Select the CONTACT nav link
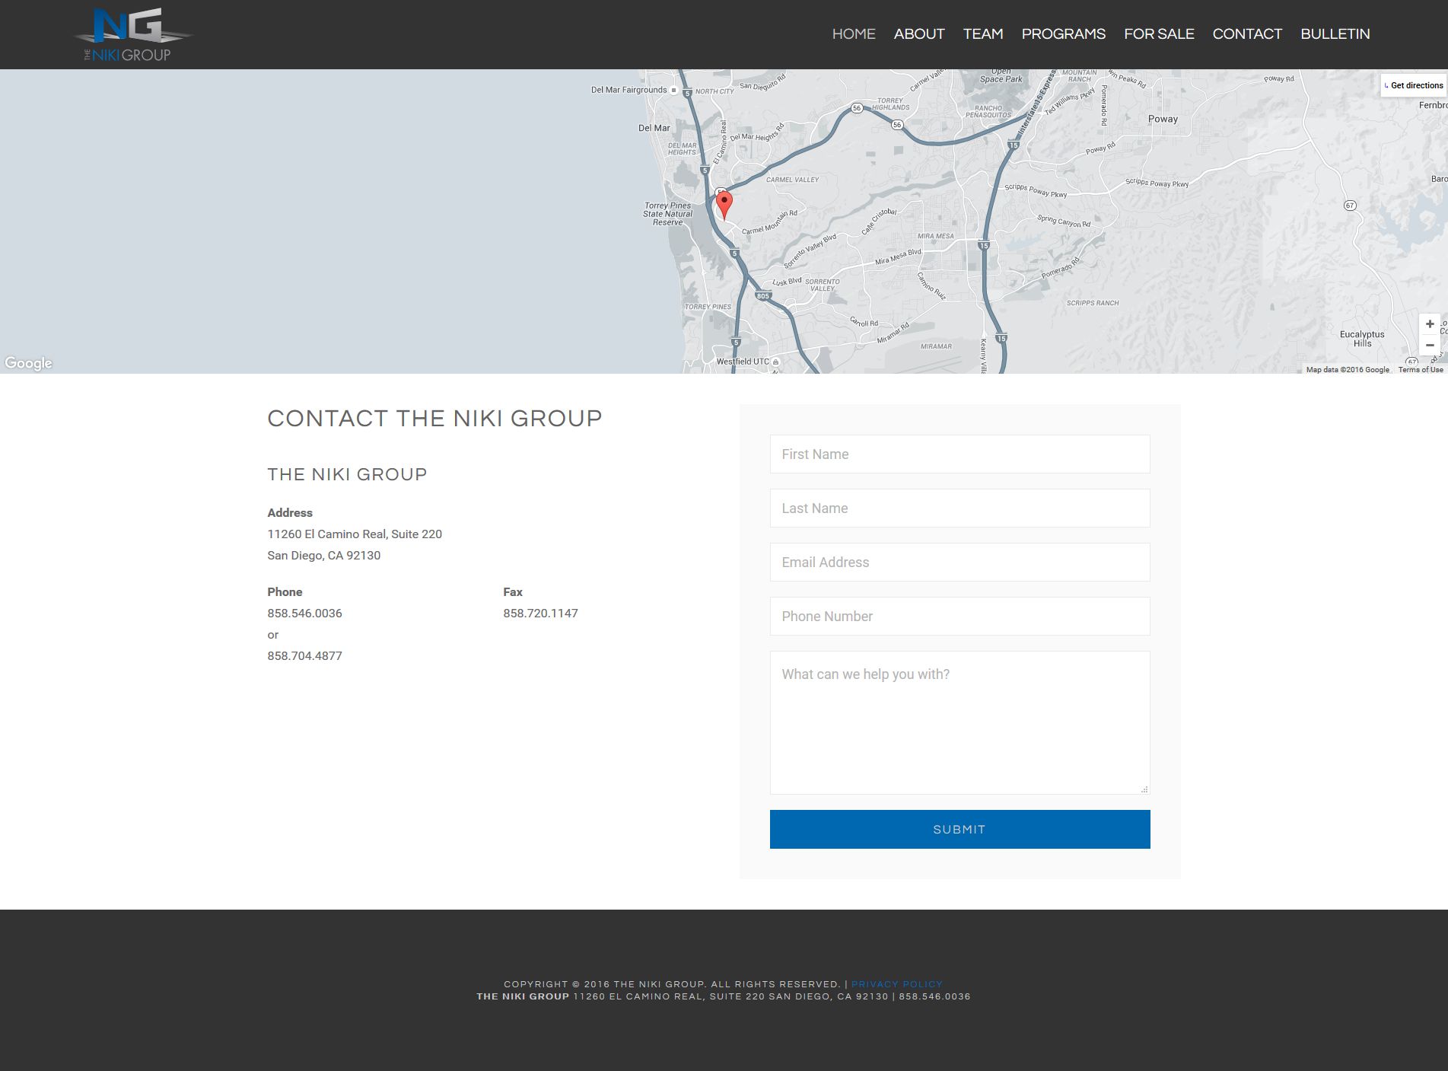1448x1071 pixels. (x=1247, y=33)
